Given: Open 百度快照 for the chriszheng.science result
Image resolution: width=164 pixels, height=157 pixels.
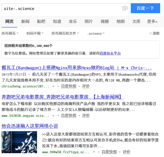Looking at the screenshot, I should coord(69,86).
